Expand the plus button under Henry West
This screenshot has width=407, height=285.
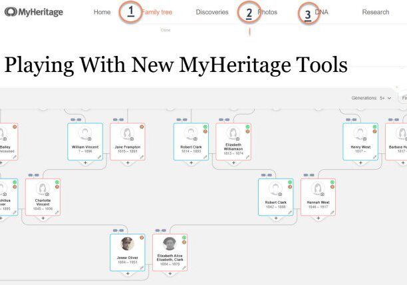(x=360, y=163)
